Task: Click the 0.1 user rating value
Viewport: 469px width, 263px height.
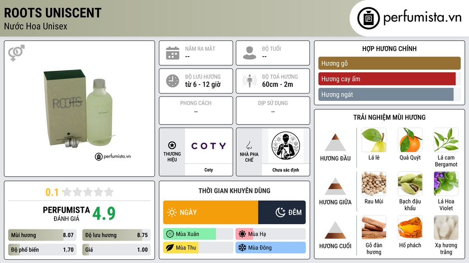Action: (52, 192)
